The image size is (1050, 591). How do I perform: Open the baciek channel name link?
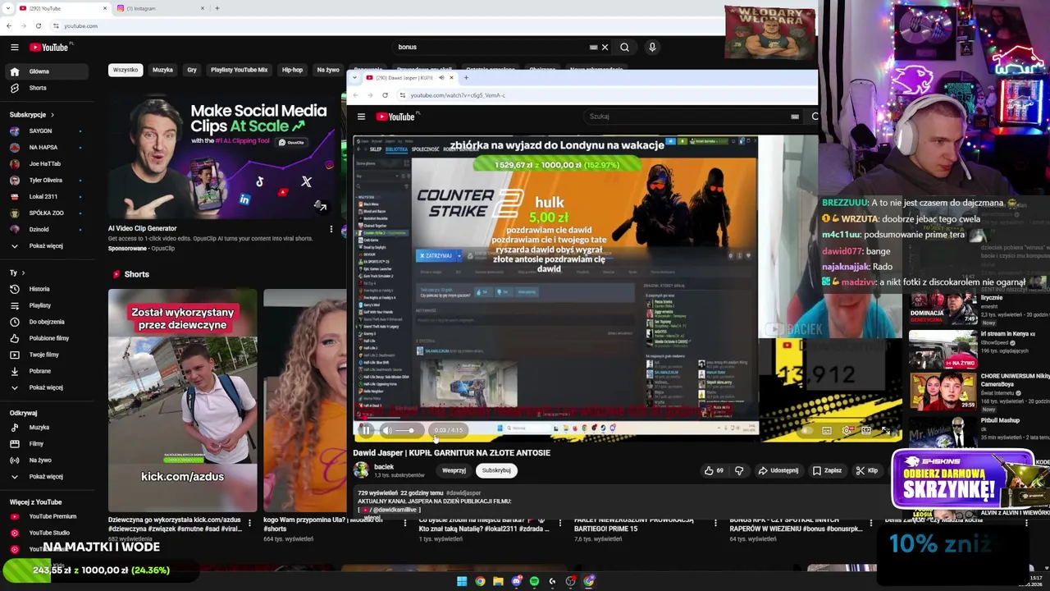384,467
